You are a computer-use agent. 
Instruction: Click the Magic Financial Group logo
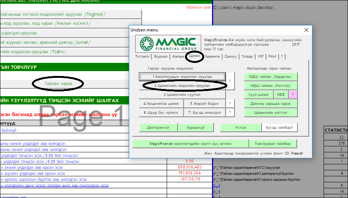[x=167, y=44]
